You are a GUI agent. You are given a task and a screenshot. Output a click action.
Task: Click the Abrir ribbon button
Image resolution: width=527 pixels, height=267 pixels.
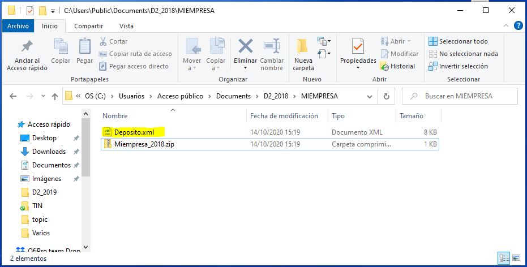(x=396, y=41)
